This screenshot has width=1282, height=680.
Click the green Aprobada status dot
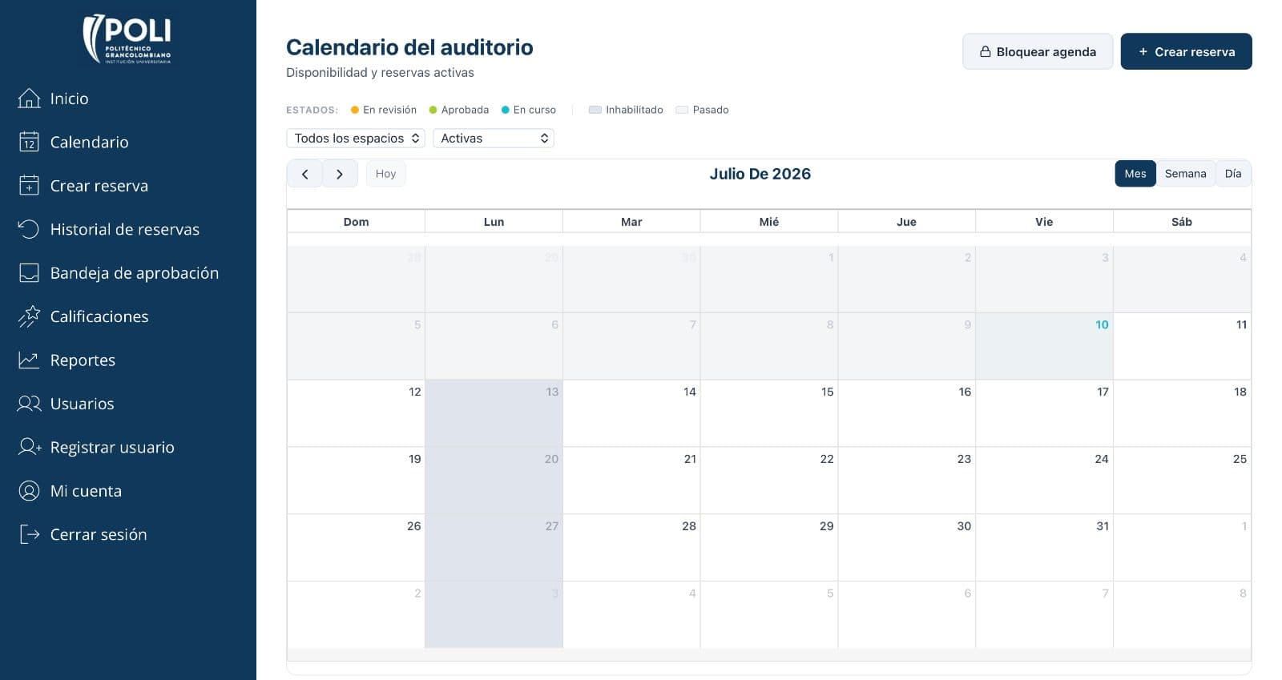433,110
